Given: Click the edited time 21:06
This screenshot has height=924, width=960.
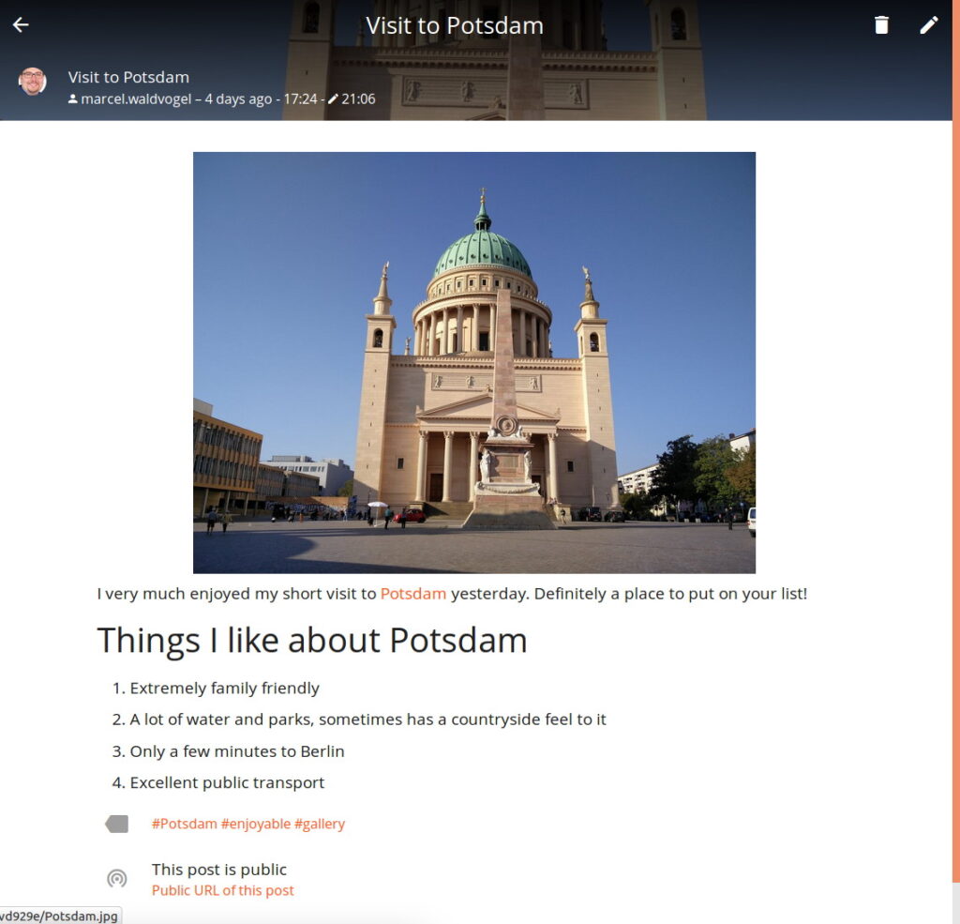Looking at the screenshot, I should 358,98.
